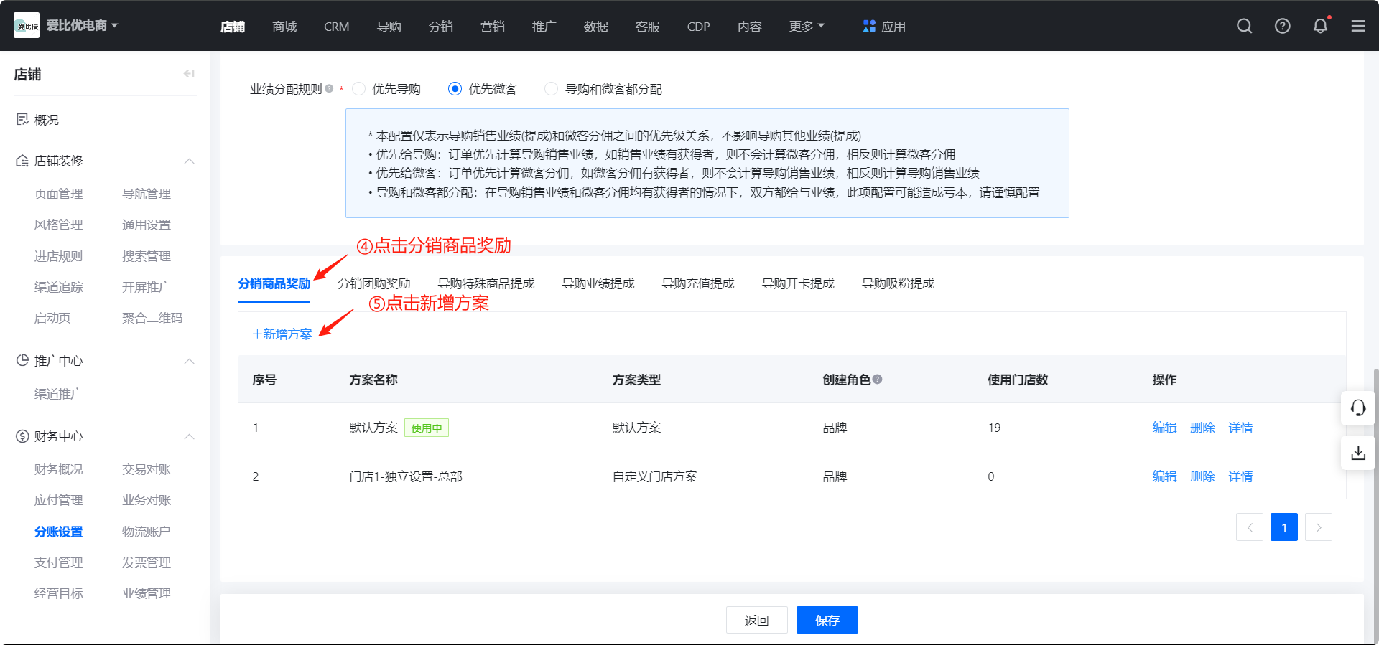Open the 导购 top menu
This screenshot has height=645, width=1379.
(x=389, y=27)
